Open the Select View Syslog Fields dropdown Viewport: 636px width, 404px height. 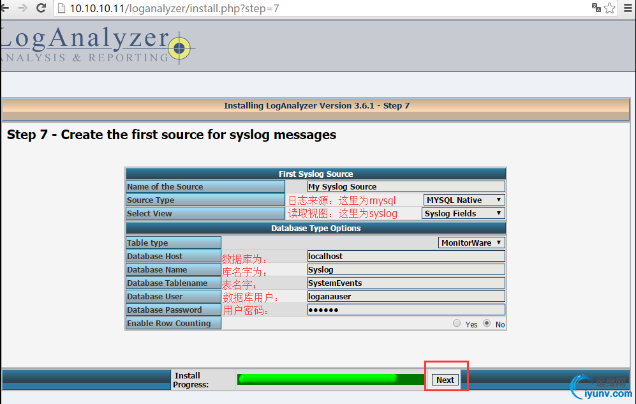[463, 213]
